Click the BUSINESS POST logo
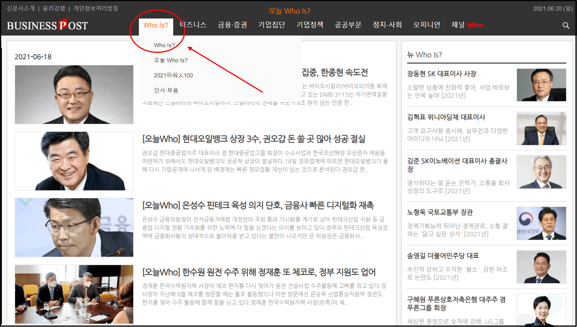 46,25
